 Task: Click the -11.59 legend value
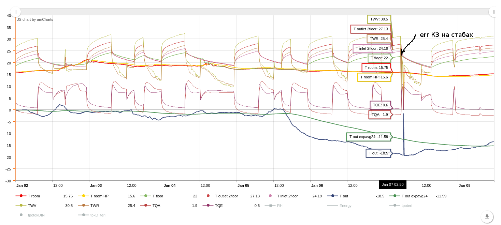pyautogui.click(x=441, y=196)
